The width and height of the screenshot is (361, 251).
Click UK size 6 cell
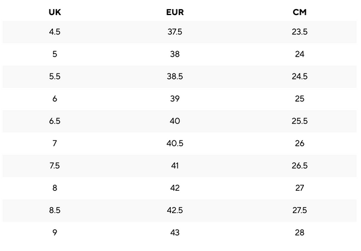click(x=55, y=99)
